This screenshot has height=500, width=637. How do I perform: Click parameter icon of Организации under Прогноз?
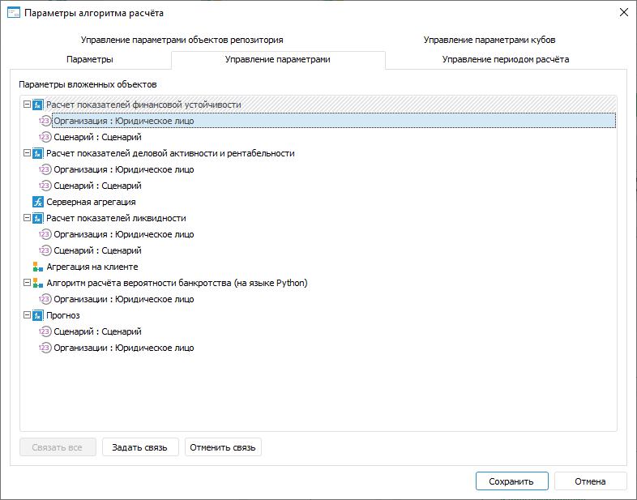coord(45,348)
